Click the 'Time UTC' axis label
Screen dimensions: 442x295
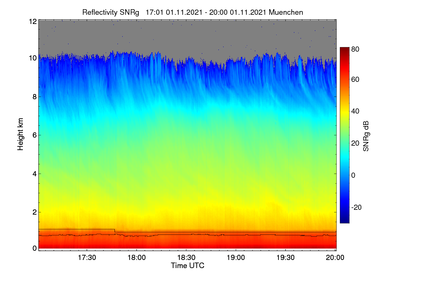point(187,265)
